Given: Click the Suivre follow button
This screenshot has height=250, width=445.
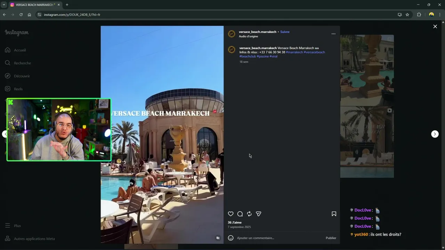Looking at the screenshot, I should tap(285, 32).
